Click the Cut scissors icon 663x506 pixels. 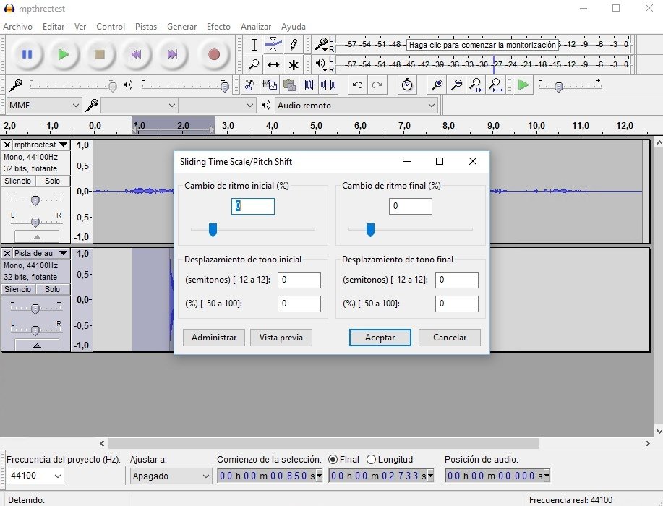[249, 85]
